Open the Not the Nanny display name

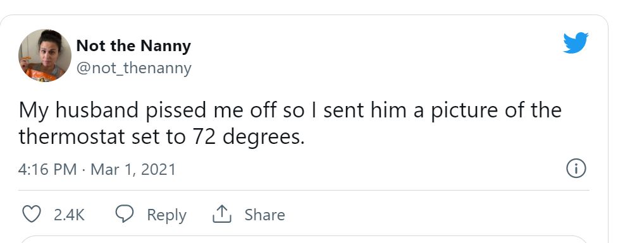coord(133,45)
